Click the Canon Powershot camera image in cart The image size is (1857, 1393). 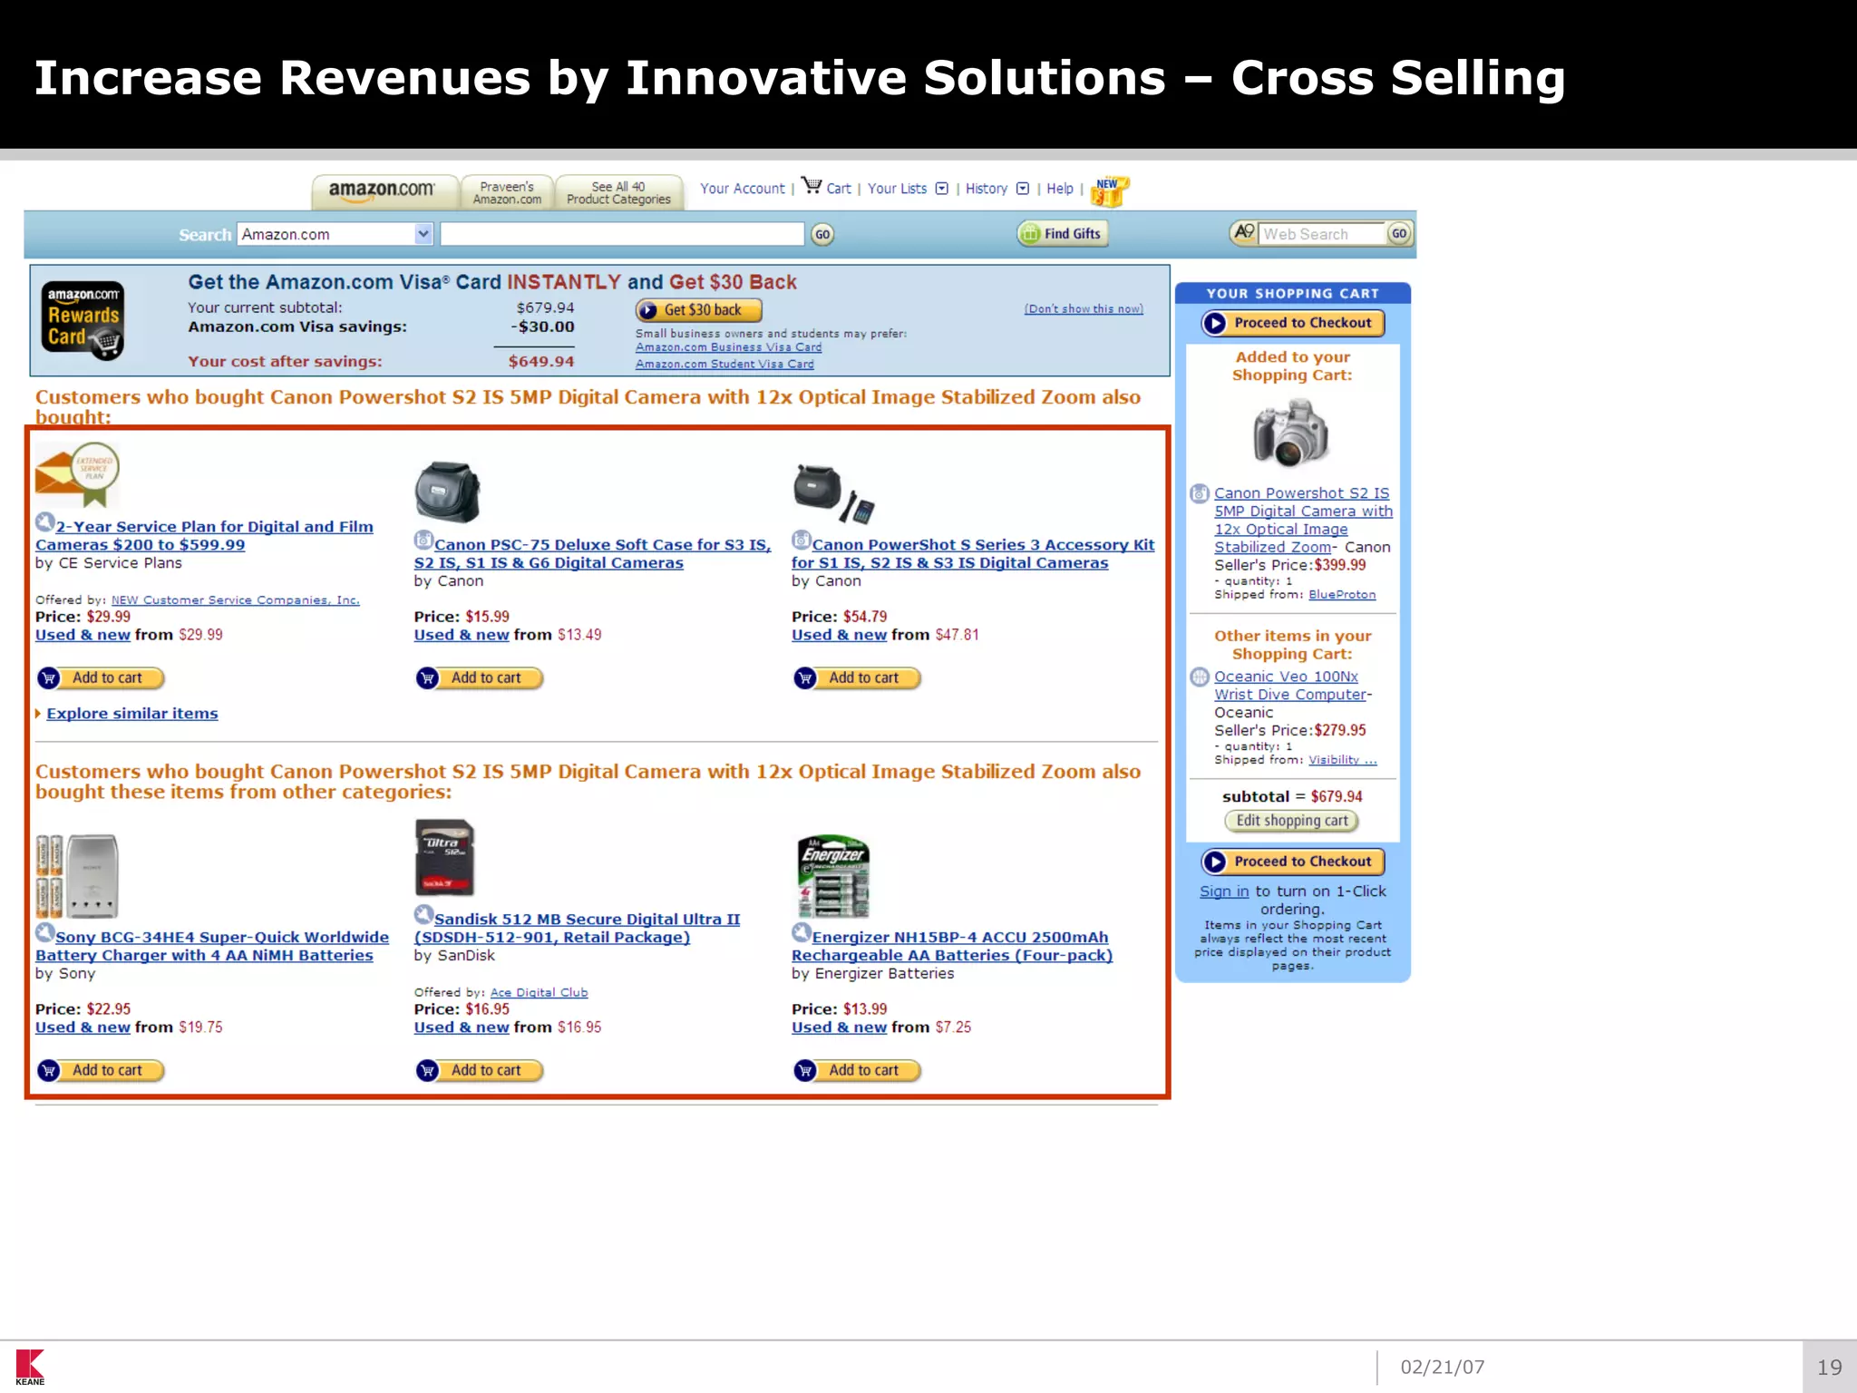(x=1291, y=434)
